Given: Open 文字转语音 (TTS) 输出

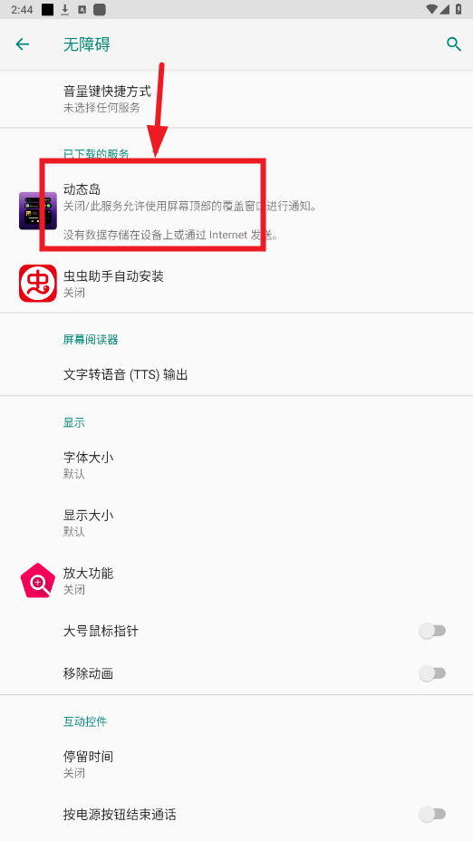Looking at the screenshot, I should [236, 374].
